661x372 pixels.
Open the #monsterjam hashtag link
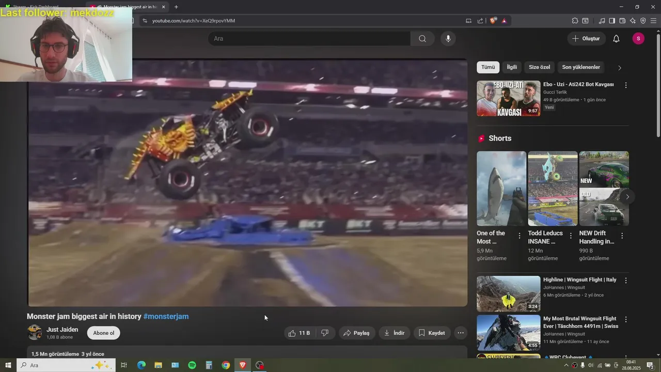pyautogui.click(x=166, y=316)
